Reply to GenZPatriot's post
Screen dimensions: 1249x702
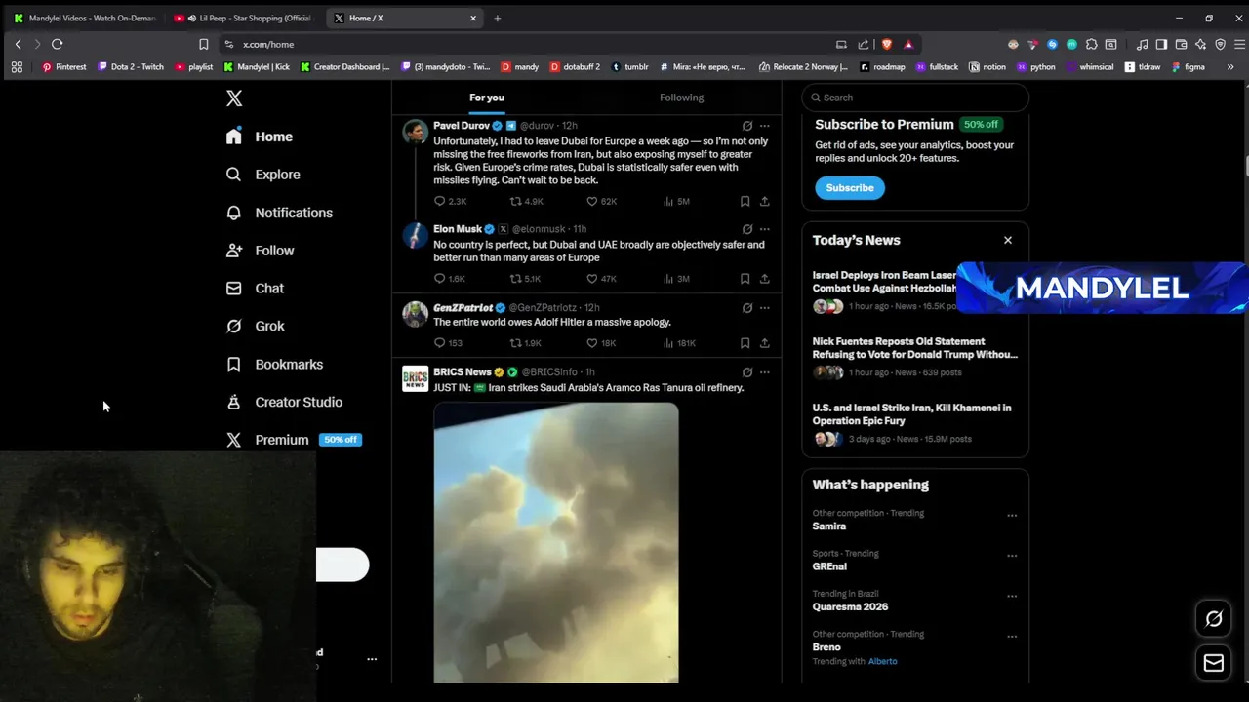[x=448, y=343]
